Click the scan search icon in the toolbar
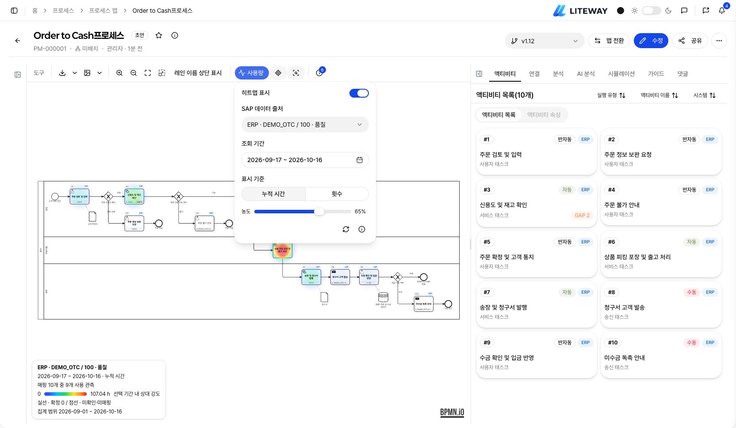Viewport: 736px width, 428px height. pos(296,73)
